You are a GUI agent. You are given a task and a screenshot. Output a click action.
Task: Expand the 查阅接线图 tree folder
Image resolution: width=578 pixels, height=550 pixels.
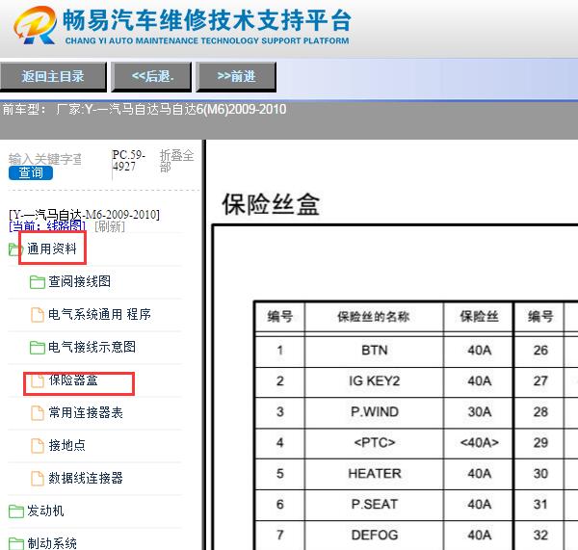tap(79, 281)
